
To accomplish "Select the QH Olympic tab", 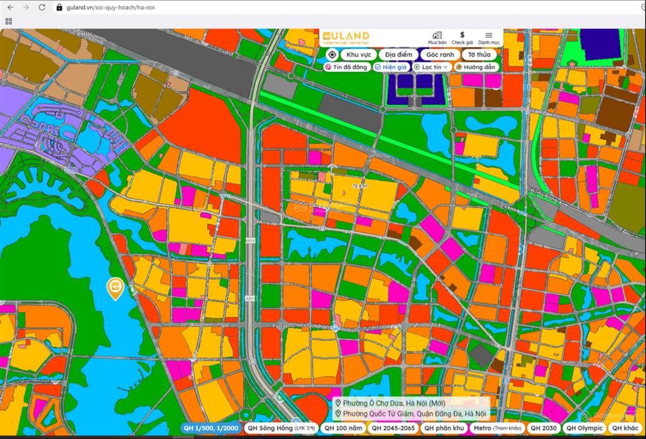I will tap(584, 428).
